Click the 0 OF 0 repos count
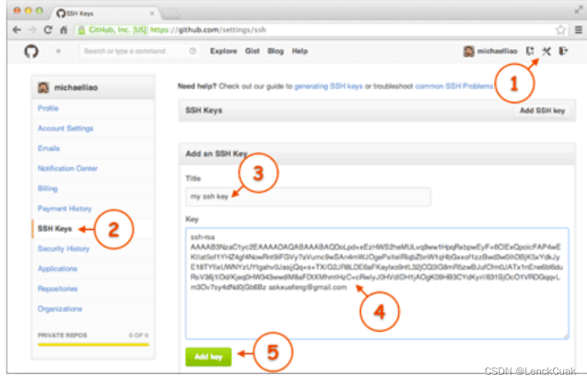Image resolution: width=587 pixels, height=382 pixels. [139, 335]
